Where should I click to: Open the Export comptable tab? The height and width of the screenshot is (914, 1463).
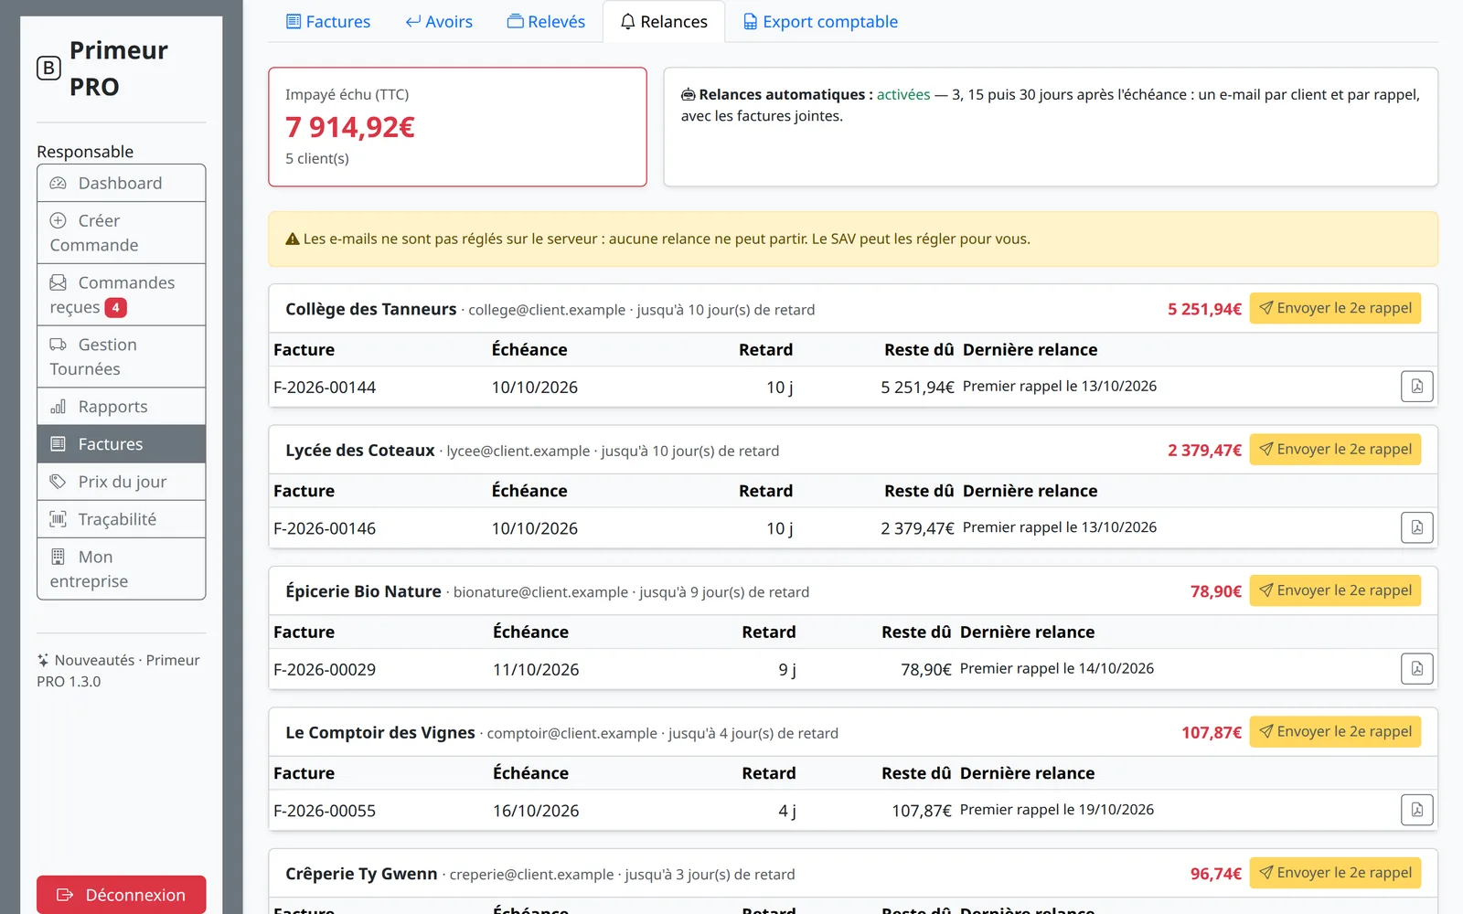click(820, 21)
